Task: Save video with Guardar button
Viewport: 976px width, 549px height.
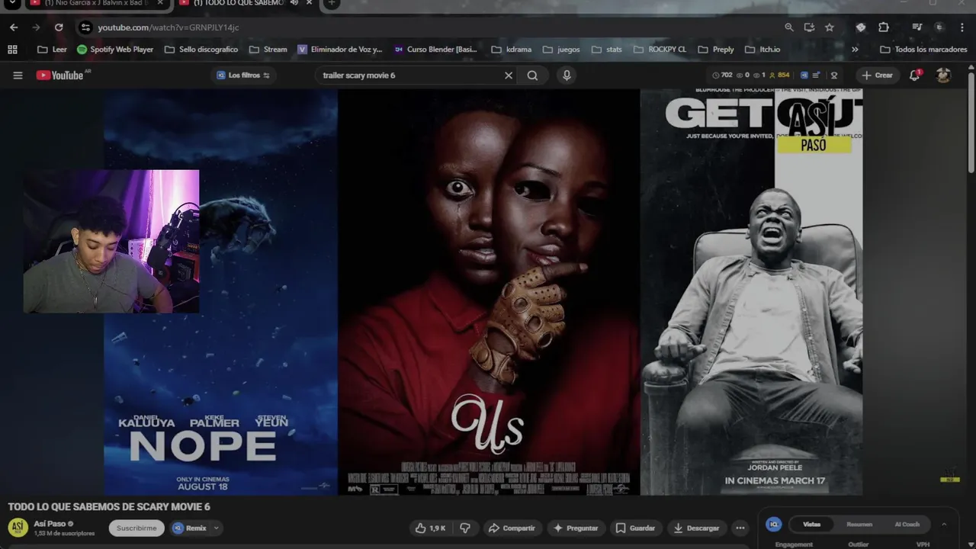Action: pos(635,528)
